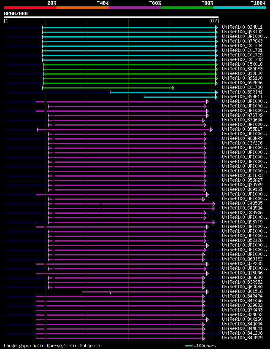Pick the UniRef100_C0H906 entry
Viewport: 270px width, 349px height.
click(x=242, y=213)
